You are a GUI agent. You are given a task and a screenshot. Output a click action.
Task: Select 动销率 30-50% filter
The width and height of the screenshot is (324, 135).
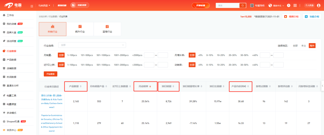coord(244,65)
